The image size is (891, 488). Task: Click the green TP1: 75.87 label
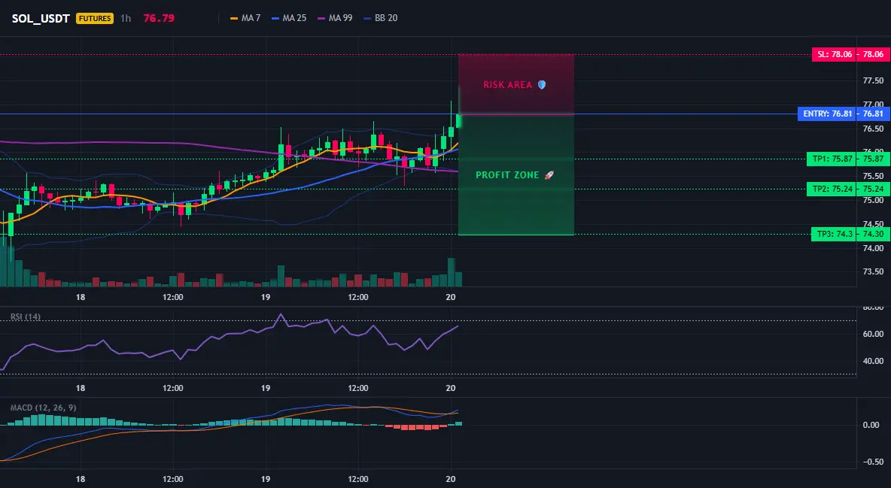tap(832, 159)
